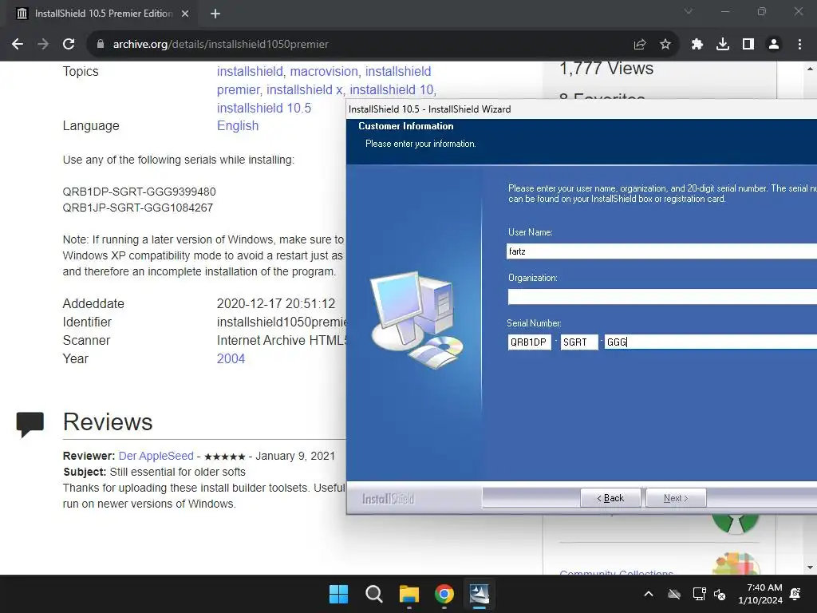The width and height of the screenshot is (817, 613).
Task: Open the macrovision topic link
Action: 324,71
